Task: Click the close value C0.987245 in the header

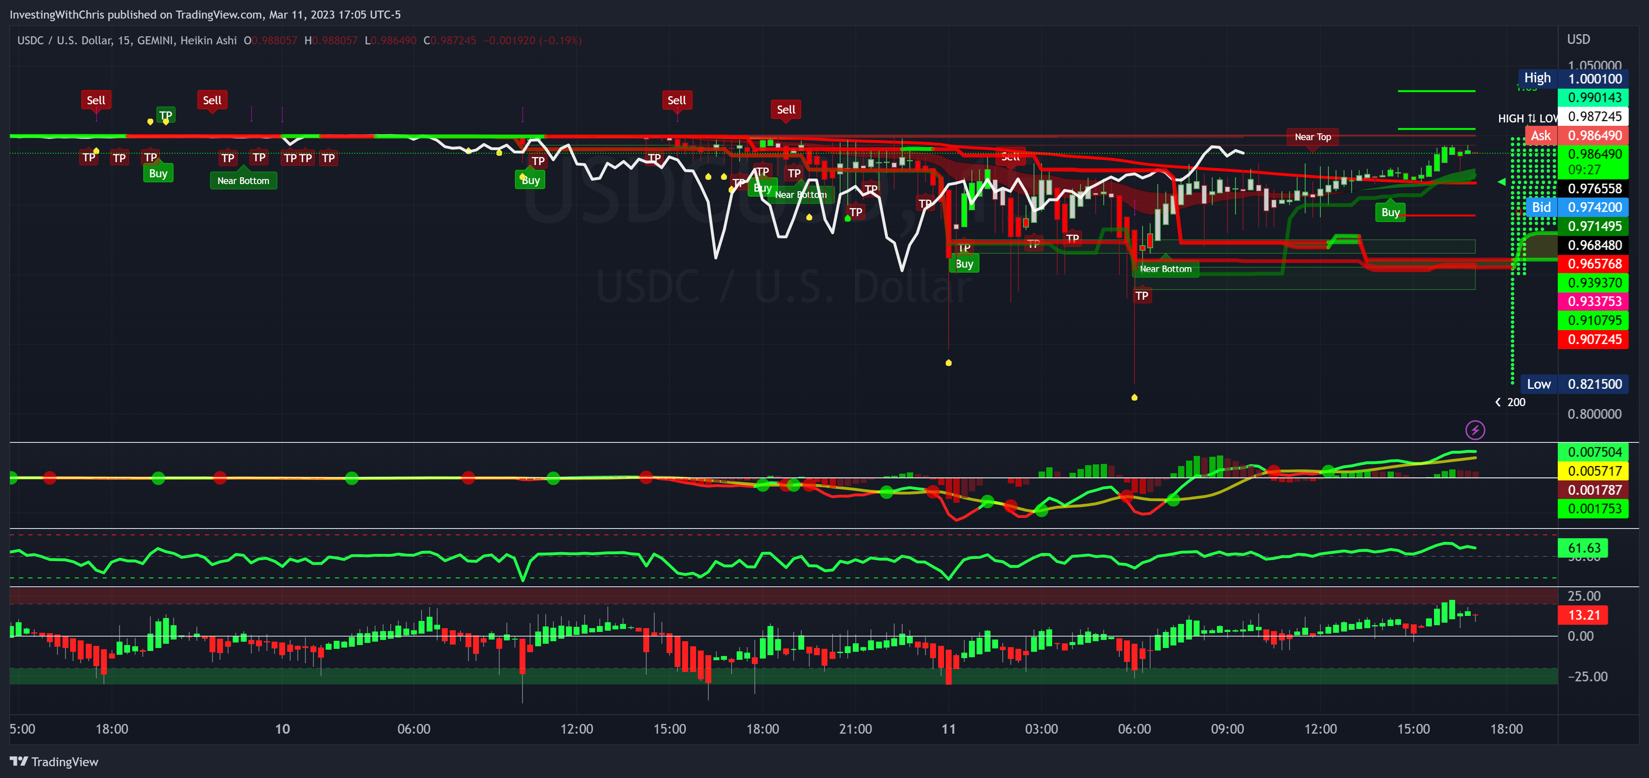Action: tap(450, 40)
